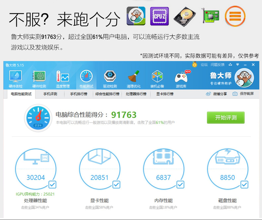Click 击败全国18%用户 text
This screenshot has width=262, height=220.
(163, 207)
